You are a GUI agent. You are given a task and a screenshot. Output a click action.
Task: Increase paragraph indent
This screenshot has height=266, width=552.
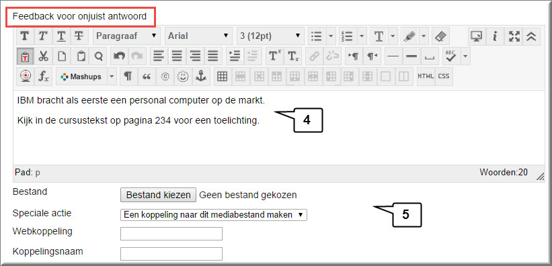pos(234,56)
